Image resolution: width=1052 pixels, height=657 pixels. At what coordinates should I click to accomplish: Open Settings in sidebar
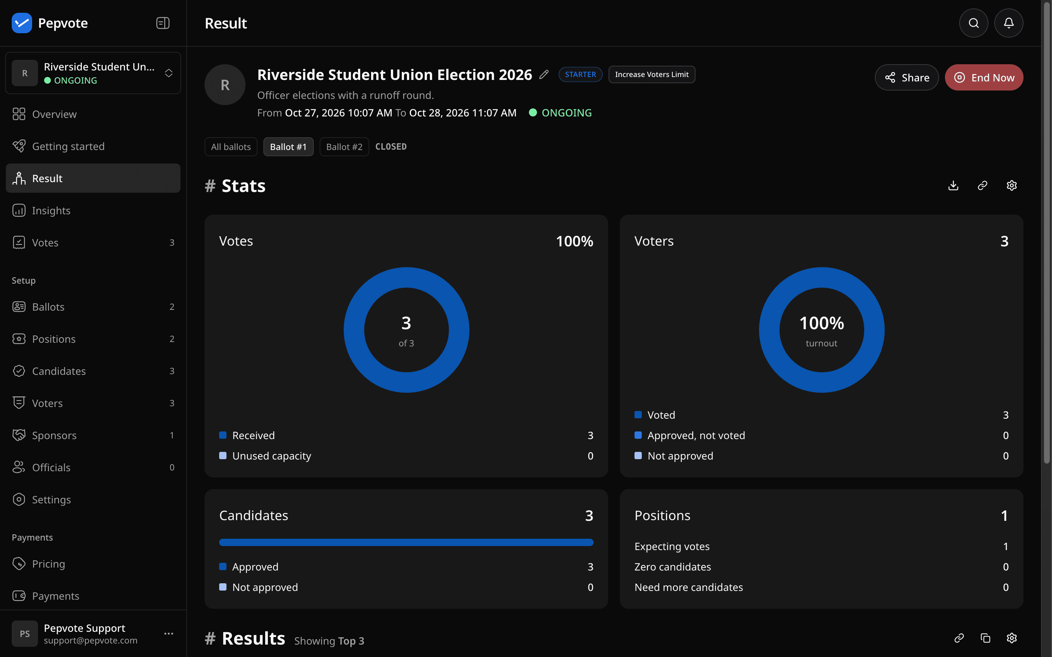pos(93,500)
